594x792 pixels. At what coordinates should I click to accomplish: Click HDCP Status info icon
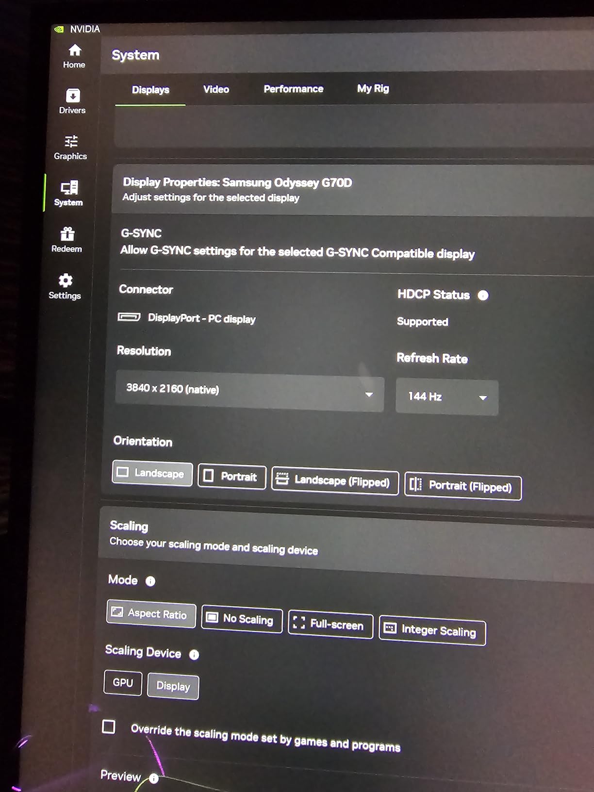(483, 295)
